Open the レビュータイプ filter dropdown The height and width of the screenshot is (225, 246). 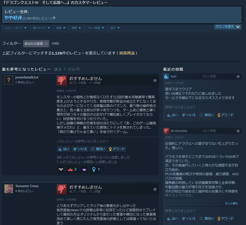pyautogui.click(x=16, y=28)
